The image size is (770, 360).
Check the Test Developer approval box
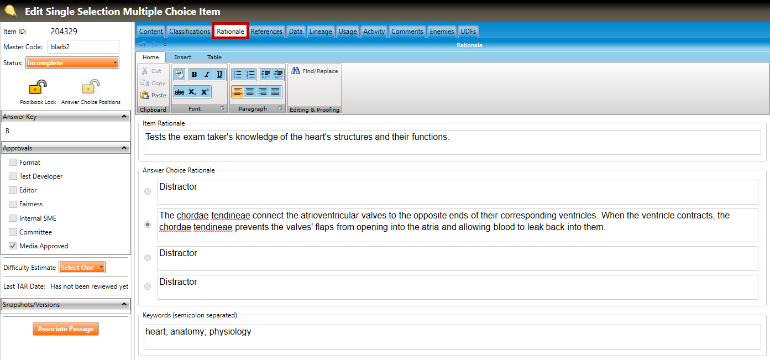(13, 176)
